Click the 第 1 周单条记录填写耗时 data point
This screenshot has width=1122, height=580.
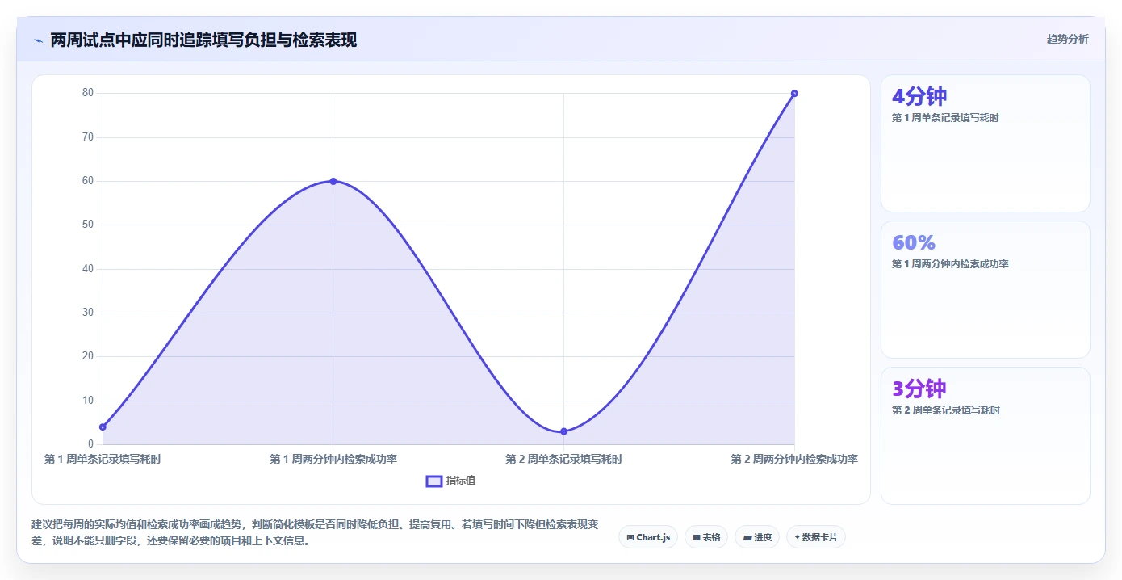pos(103,427)
